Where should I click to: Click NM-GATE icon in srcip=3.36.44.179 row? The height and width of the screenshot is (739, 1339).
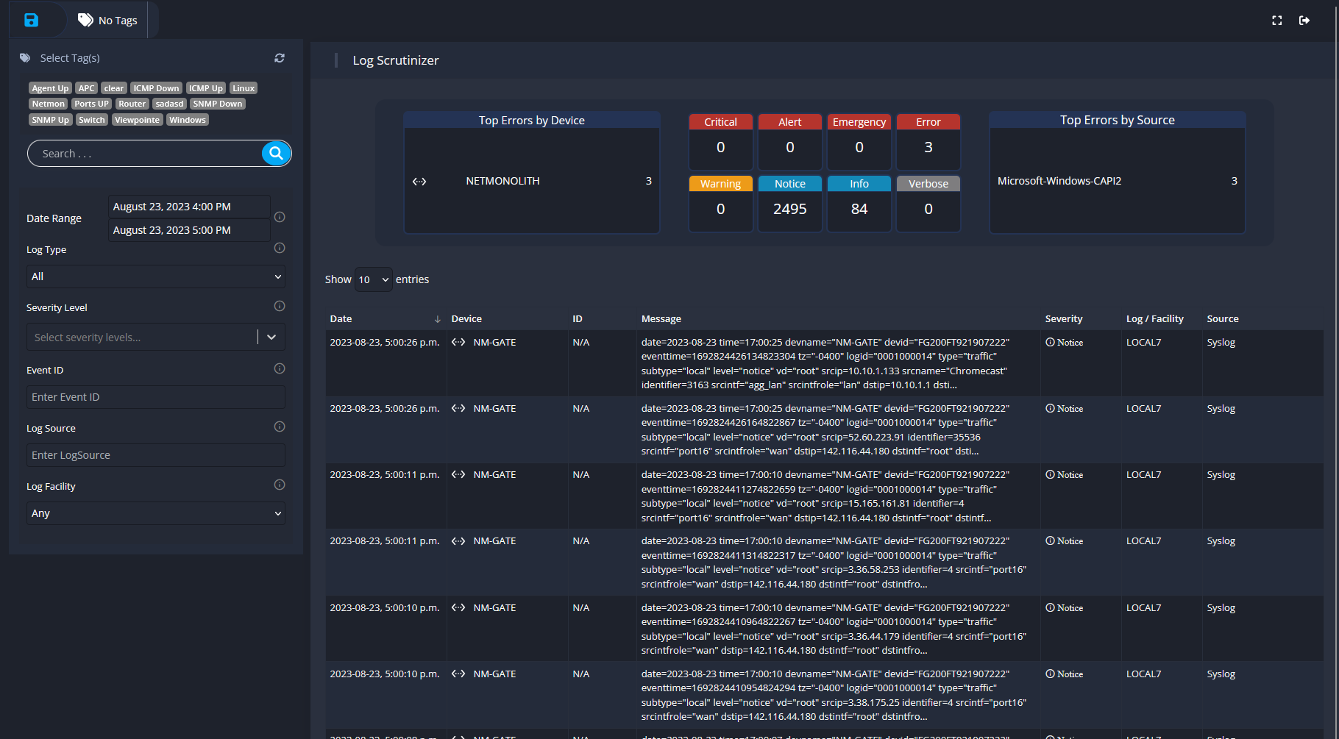point(458,607)
